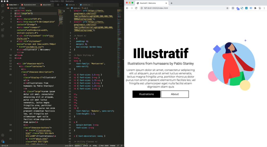Open the Chrome profile avatar

(260, 8)
